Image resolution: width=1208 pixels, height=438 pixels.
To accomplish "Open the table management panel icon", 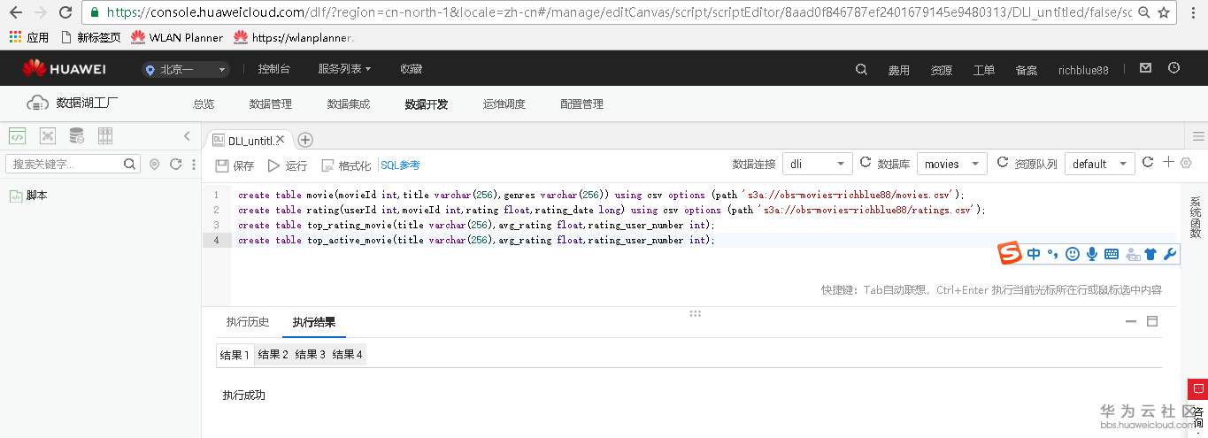I will point(105,136).
